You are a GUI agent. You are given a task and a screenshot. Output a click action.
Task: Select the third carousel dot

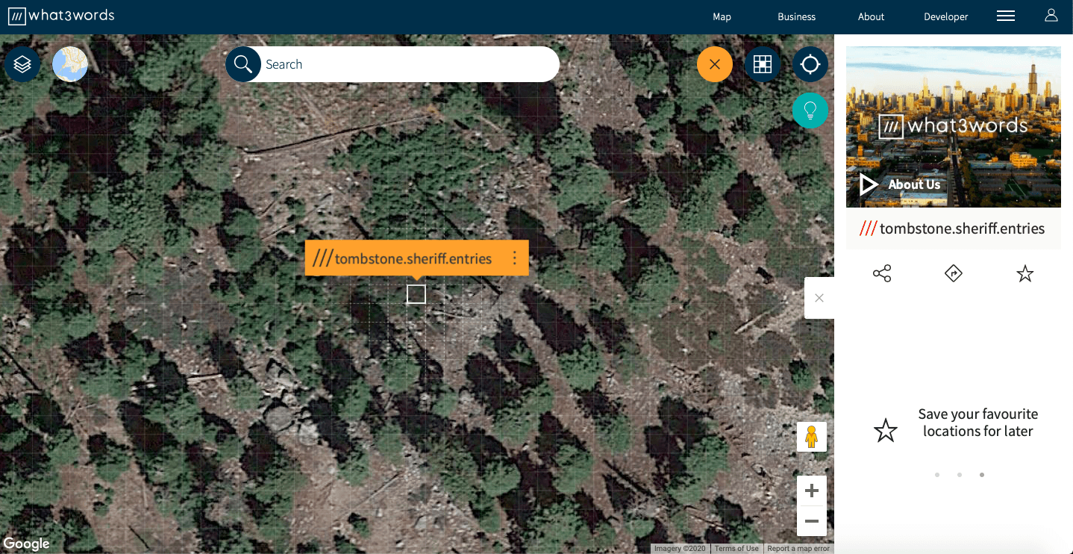point(982,475)
